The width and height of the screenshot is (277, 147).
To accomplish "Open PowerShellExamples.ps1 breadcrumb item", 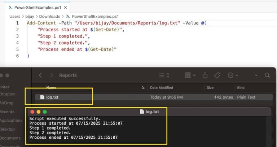I will 95,17.
